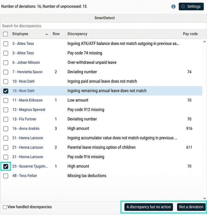Open 3 - Attes Tess in Pay code 74 row
Screen dimensions: 207x215
pos(23,53)
